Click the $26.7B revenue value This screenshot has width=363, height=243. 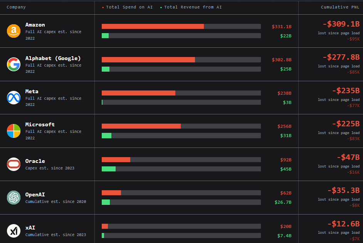[x=283, y=202]
